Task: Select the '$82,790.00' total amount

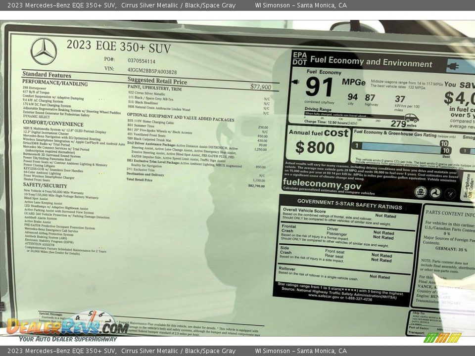Action: [x=256, y=185]
